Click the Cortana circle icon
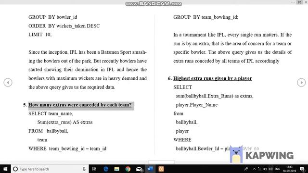The width and height of the screenshot is (308, 173). tap(15, 169)
